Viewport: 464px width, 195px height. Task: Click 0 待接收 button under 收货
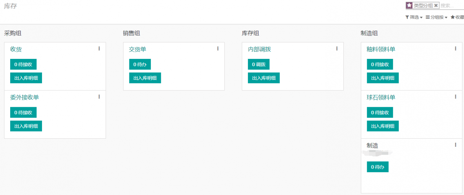(x=23, y=64)
